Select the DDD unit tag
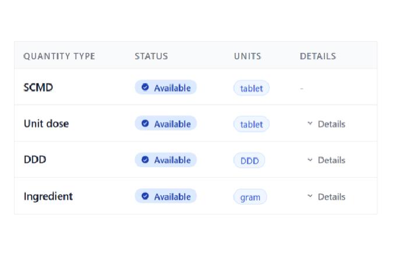393x276 pixels. click(x=249, y=160)
